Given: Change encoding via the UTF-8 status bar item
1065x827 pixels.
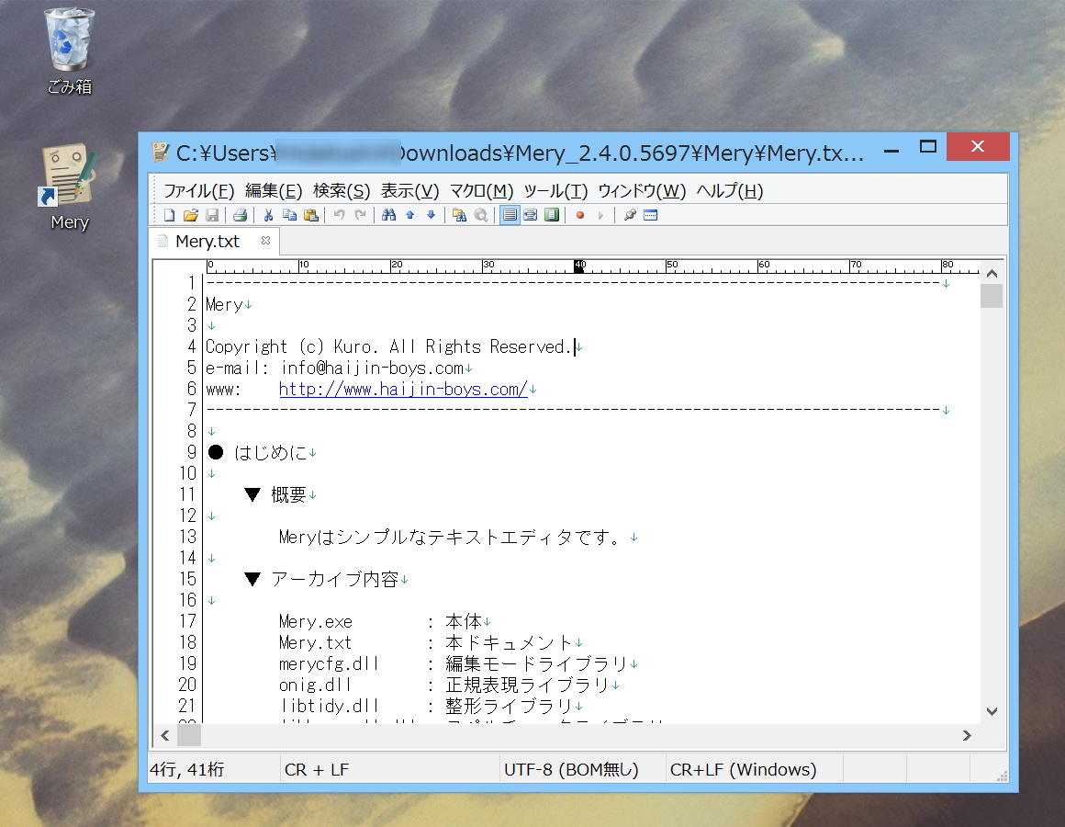Looking at the screenshot, I should 579,769.
